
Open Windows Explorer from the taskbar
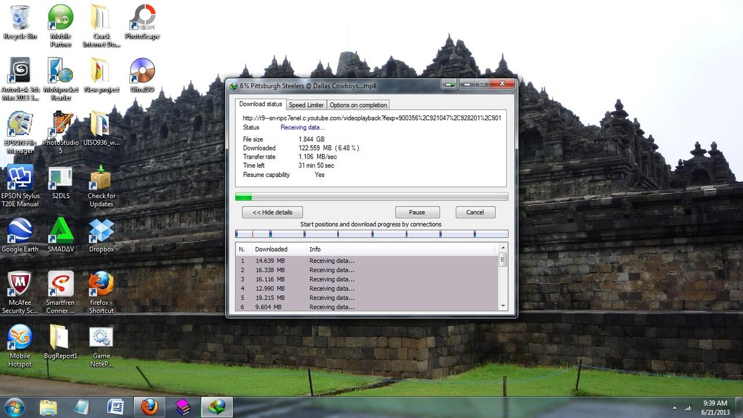click(x=48, y=407)
